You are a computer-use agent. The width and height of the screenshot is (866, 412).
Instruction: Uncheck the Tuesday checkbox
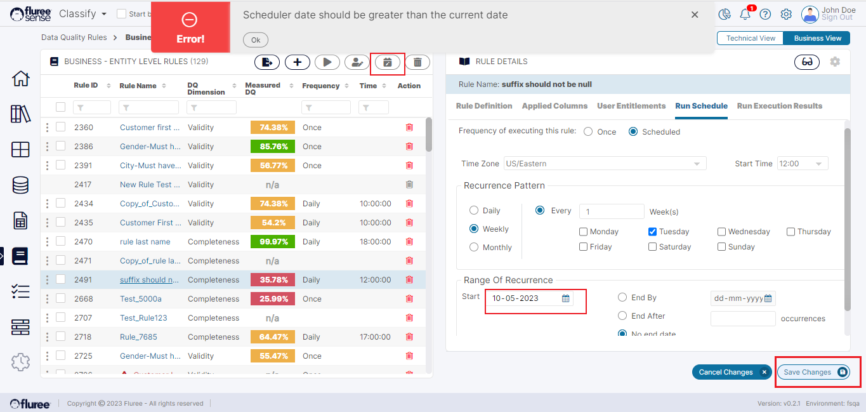pos(652,232)
